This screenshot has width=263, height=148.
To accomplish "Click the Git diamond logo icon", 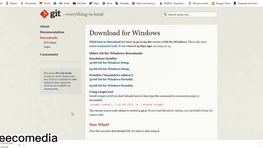I will click(44, 14).
